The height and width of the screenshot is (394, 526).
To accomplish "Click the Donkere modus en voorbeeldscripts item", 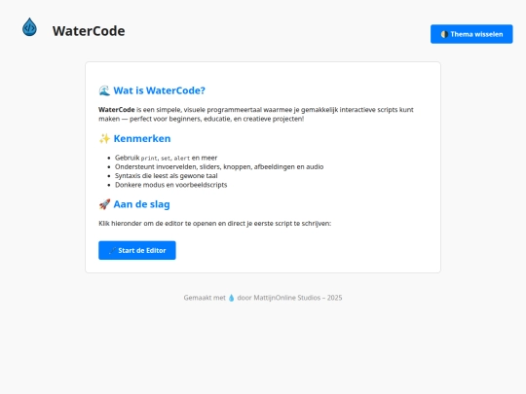I will pyautogui.click(x=170, y=185).
